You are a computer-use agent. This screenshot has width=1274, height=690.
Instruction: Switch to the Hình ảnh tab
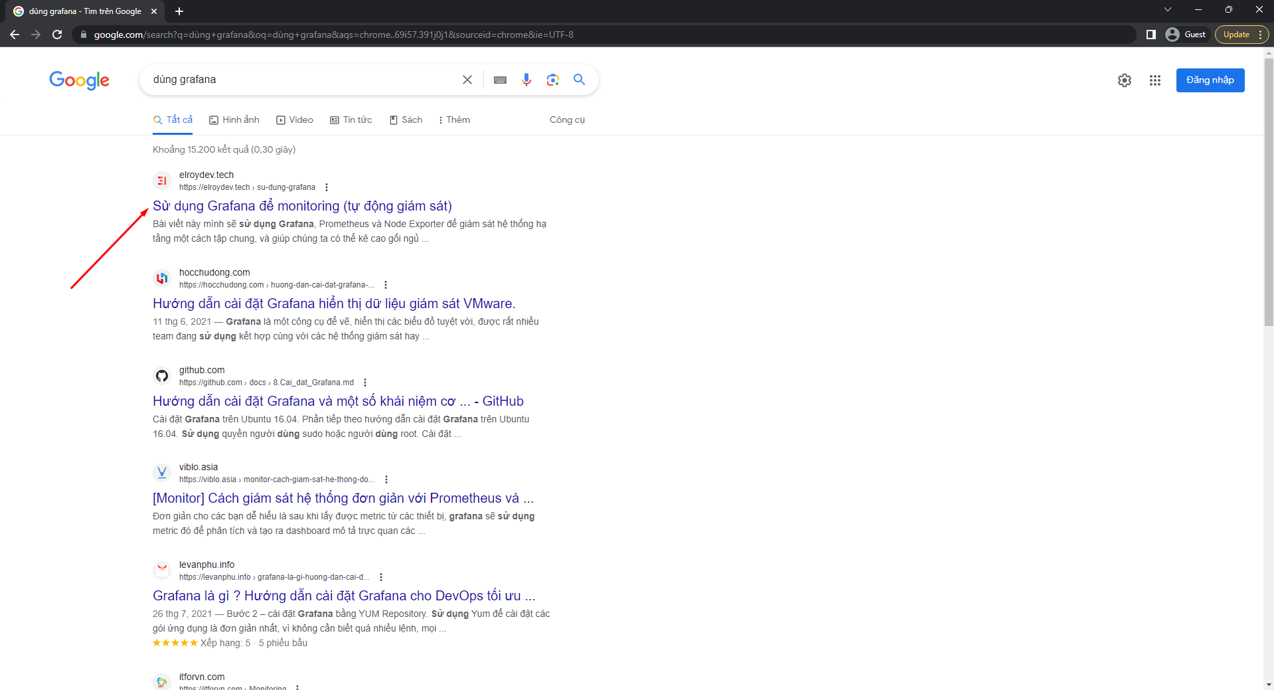(x=234, y=120)
